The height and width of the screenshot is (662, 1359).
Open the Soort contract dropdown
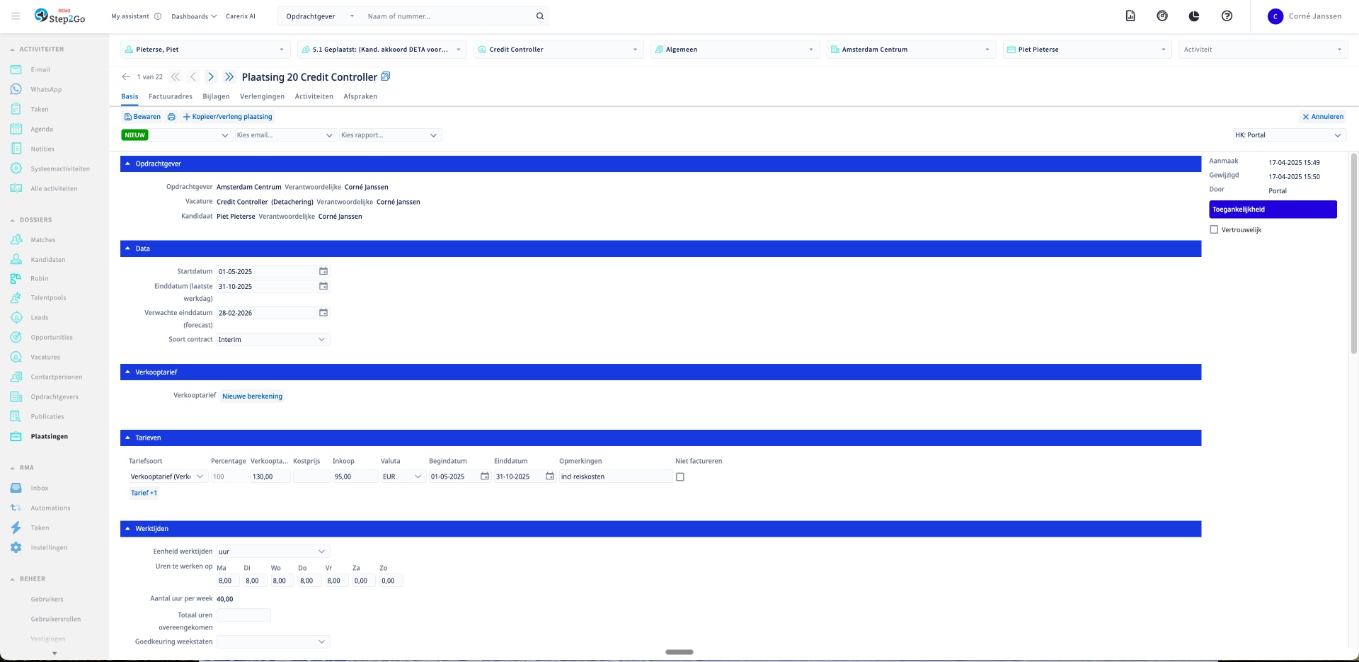[273, 340]
